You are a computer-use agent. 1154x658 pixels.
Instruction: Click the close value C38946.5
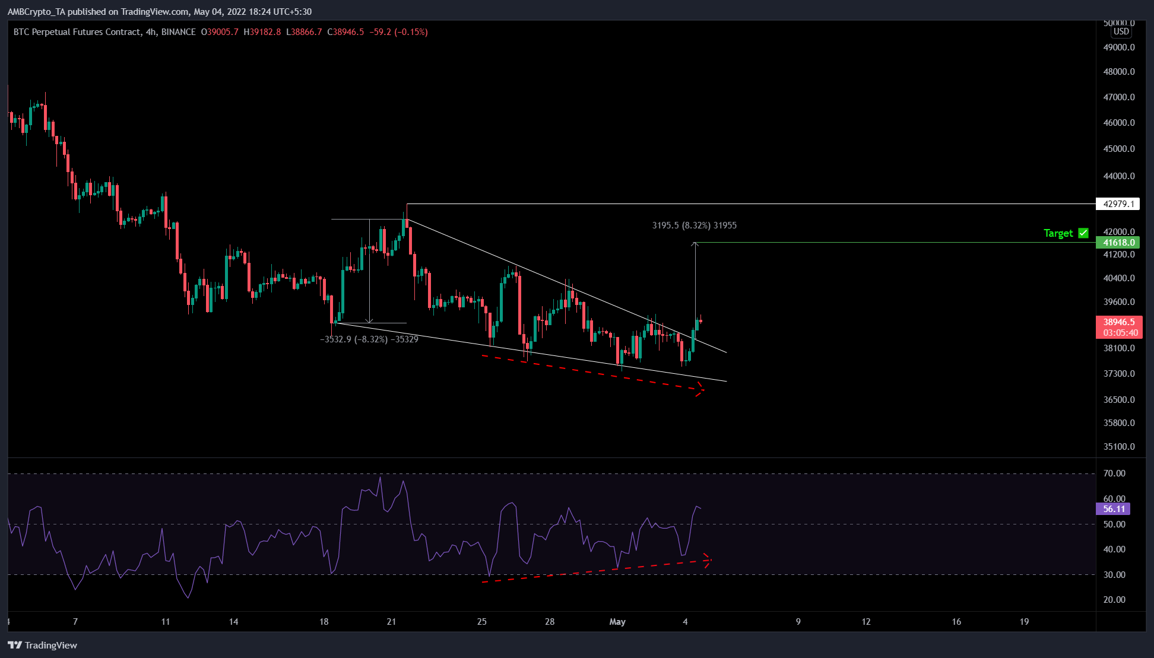click(345, 32)
